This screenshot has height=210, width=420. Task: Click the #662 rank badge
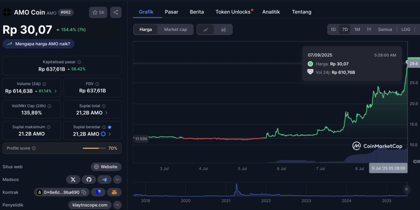tap(66, 12)
